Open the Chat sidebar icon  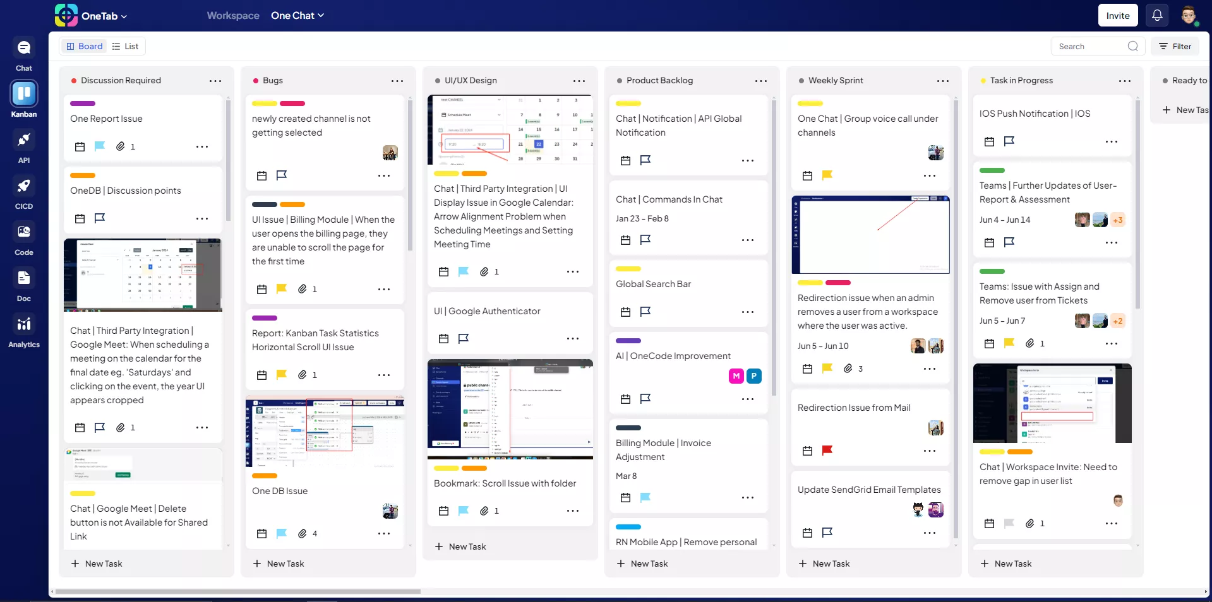(23, 49)
